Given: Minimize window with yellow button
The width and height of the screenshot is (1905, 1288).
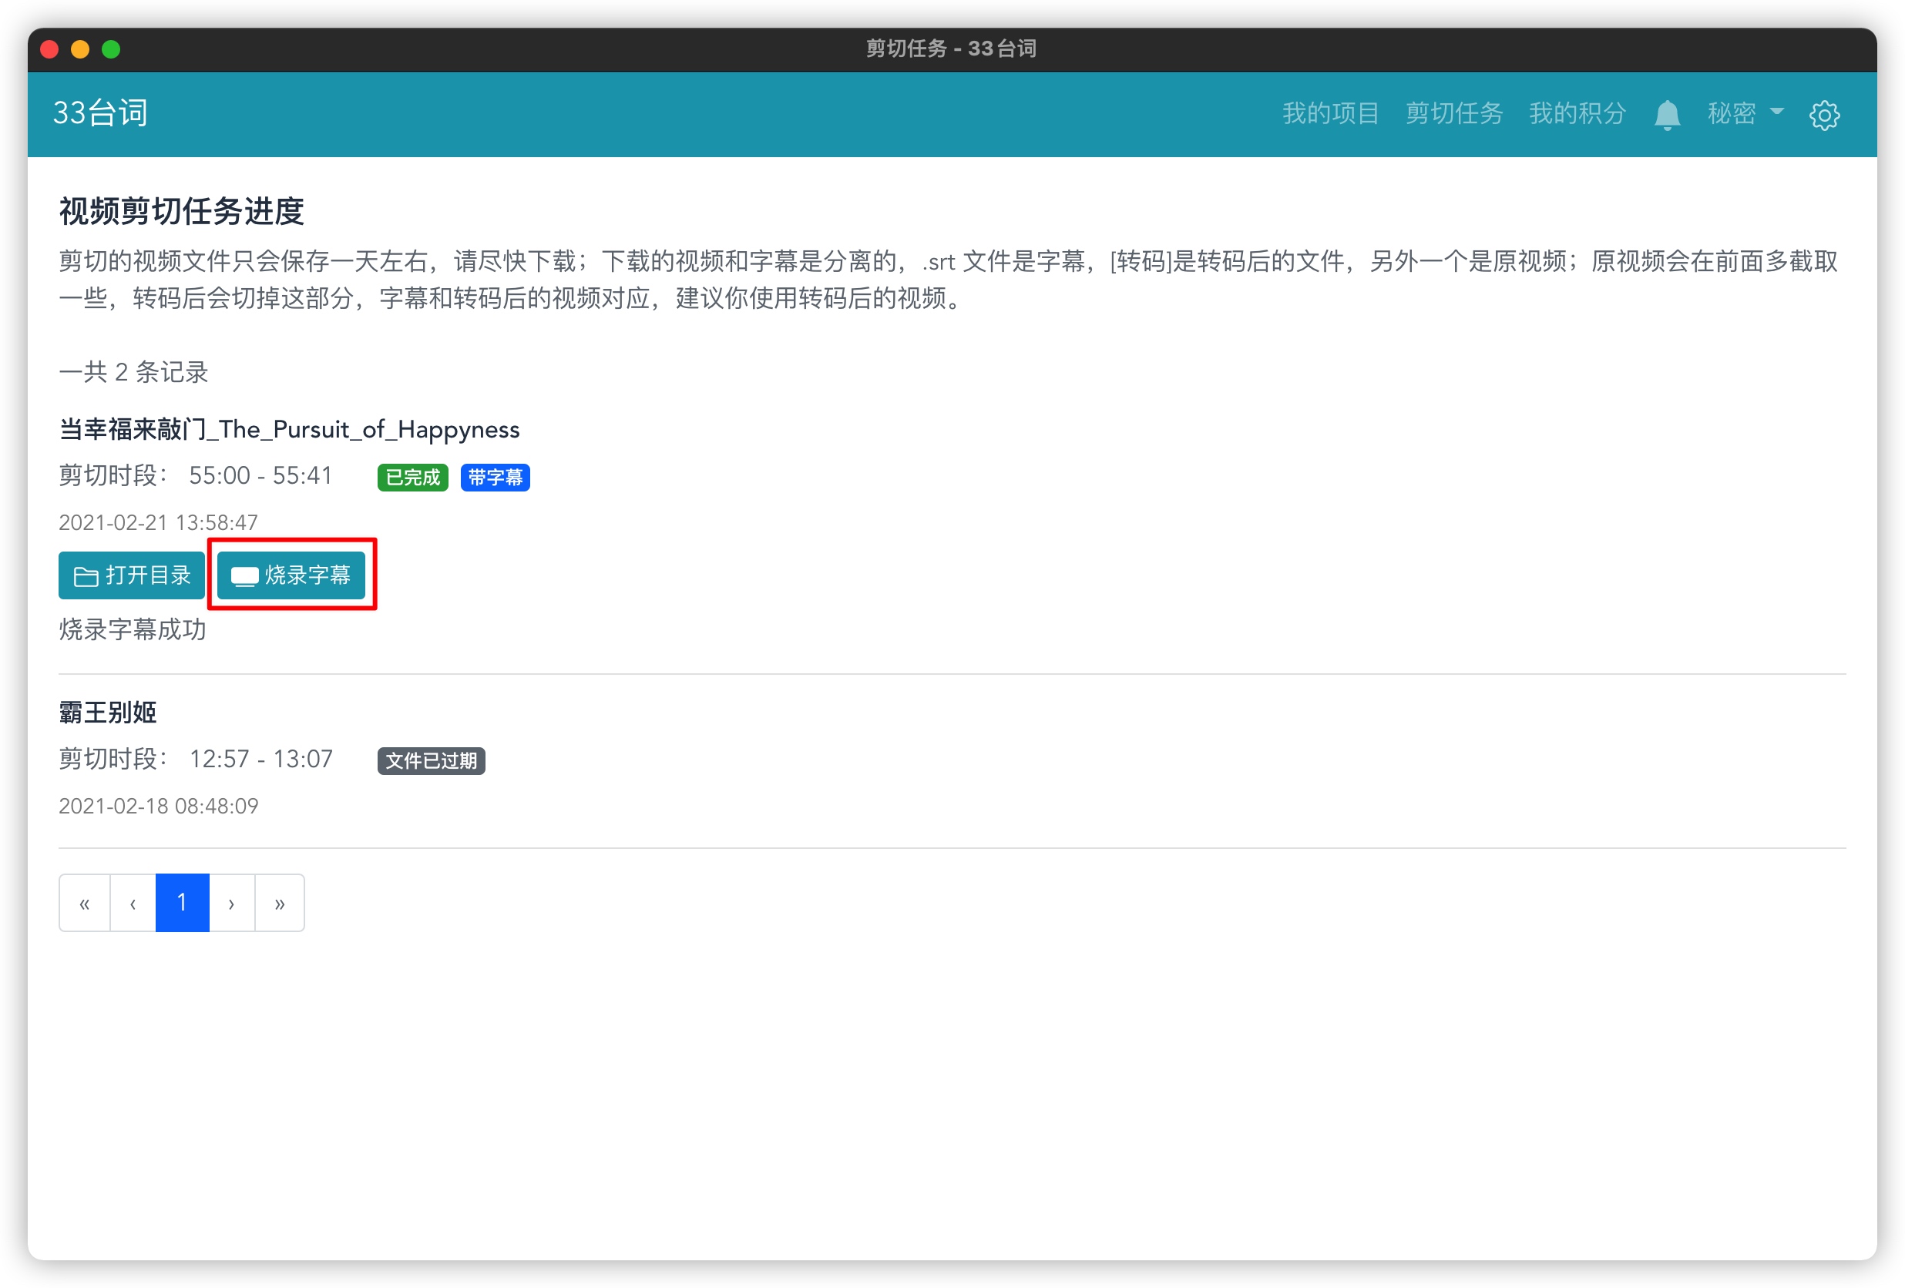Looking at the screenshot, I should coord(80,49).
